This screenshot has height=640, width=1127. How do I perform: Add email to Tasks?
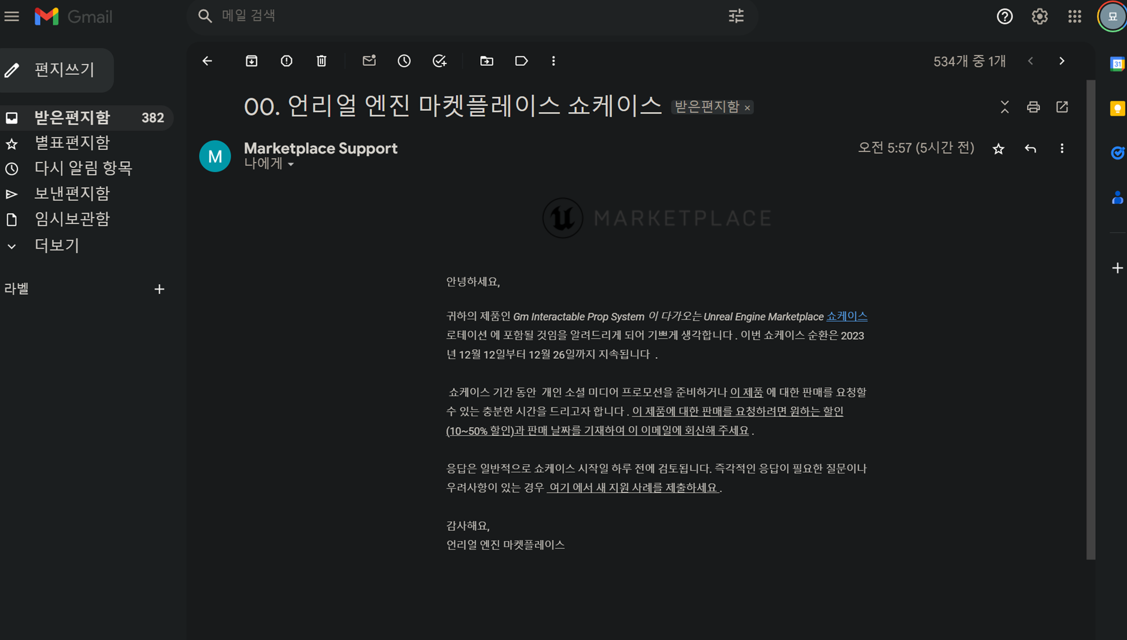[439, 61]
